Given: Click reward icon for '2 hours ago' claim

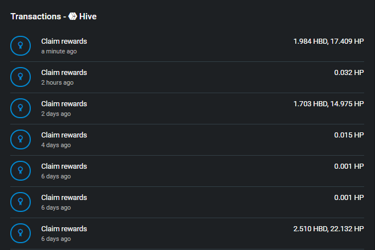Looking at the screenshot, I should click(21, 77).
